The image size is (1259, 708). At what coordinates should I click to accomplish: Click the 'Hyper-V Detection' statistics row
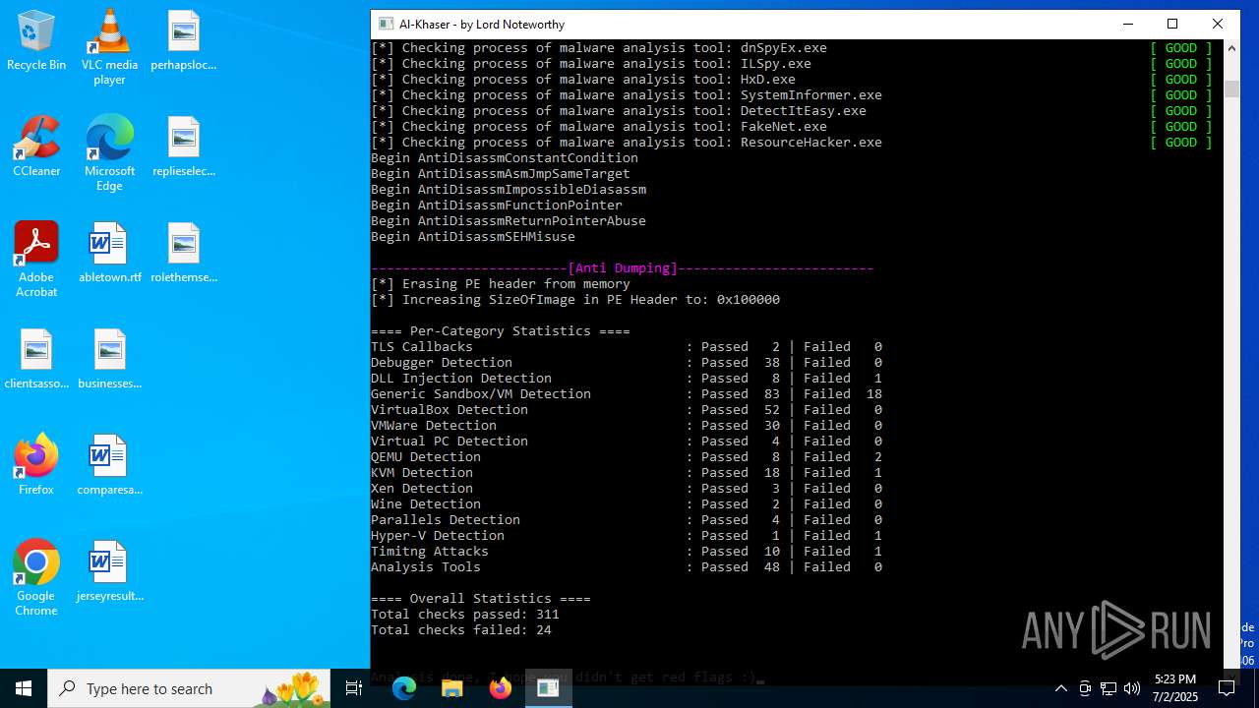coord(627,536)
